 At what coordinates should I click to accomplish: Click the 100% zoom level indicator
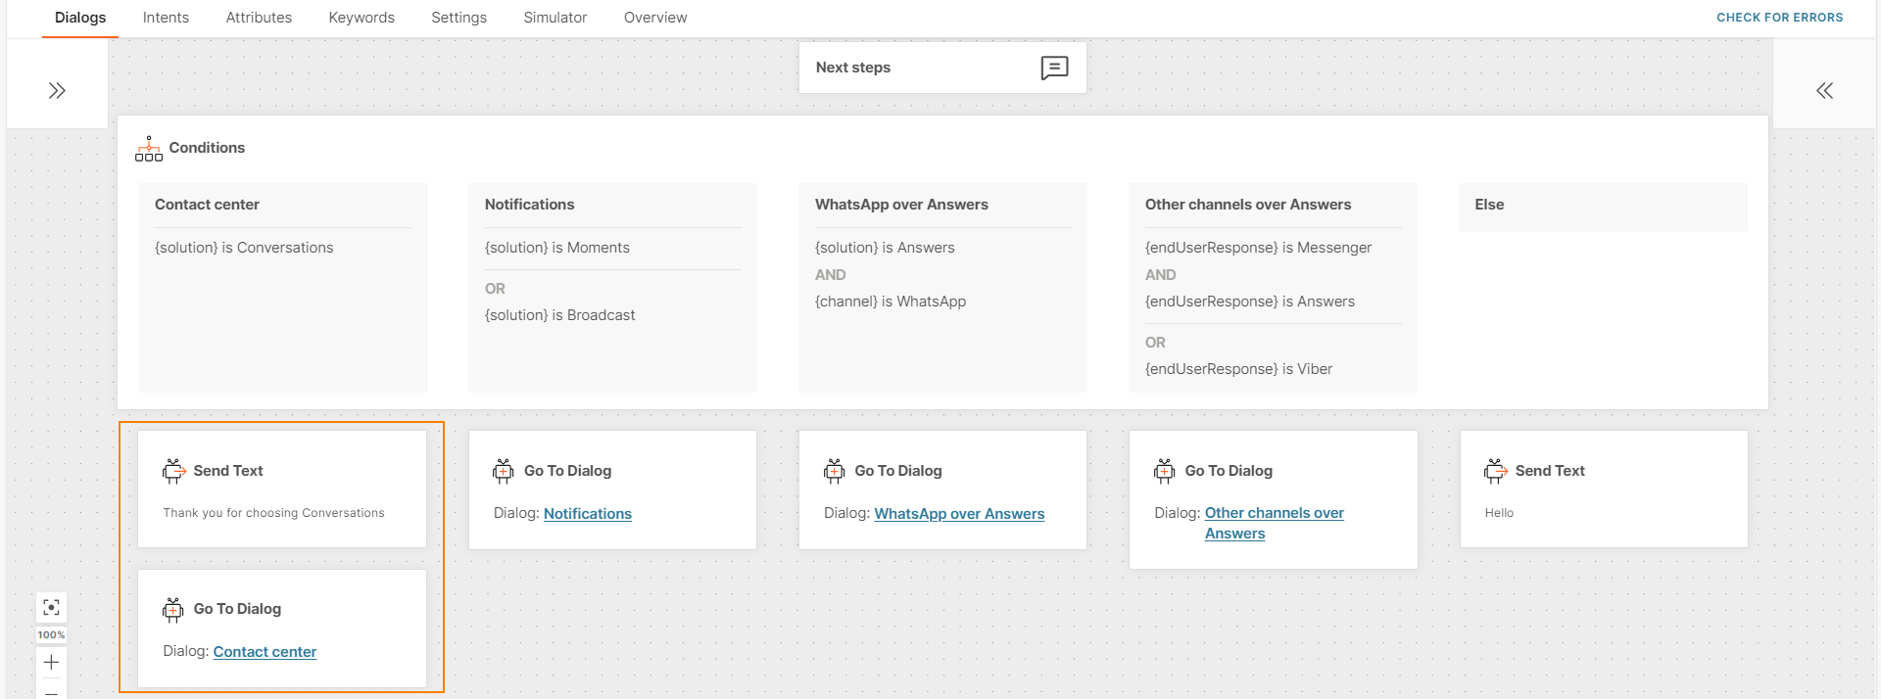tap(52, 635)
